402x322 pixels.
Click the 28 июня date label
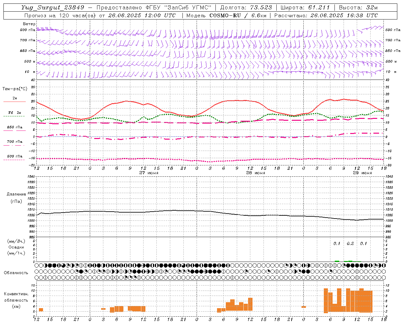[x=256, y=173]
